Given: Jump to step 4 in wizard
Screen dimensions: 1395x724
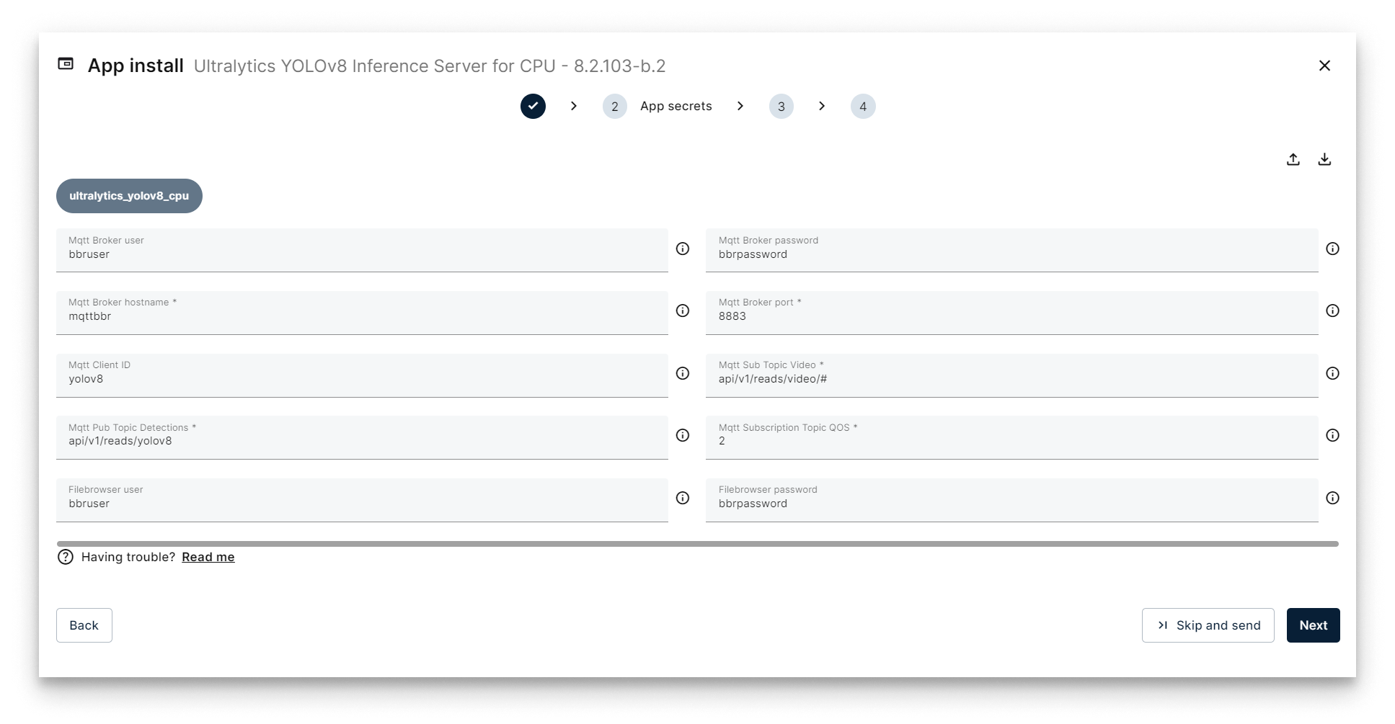Looking at the screenshot, I should tap(863, 107).
